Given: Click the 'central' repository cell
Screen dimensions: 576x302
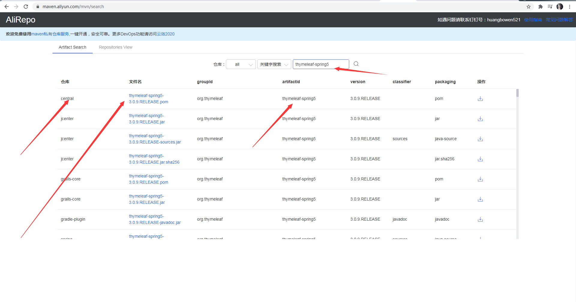Looking at the screenshot, I should [x=67, y=98].
